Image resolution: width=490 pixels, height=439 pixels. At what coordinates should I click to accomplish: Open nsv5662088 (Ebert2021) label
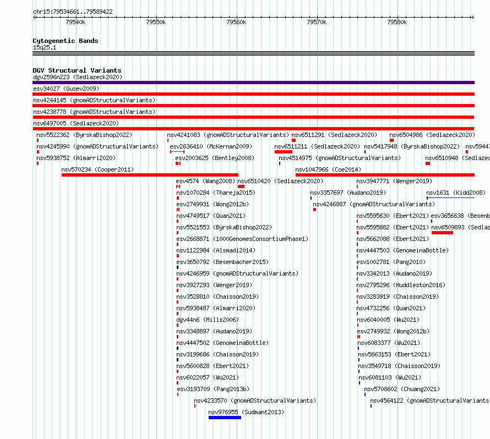(393, 239)
